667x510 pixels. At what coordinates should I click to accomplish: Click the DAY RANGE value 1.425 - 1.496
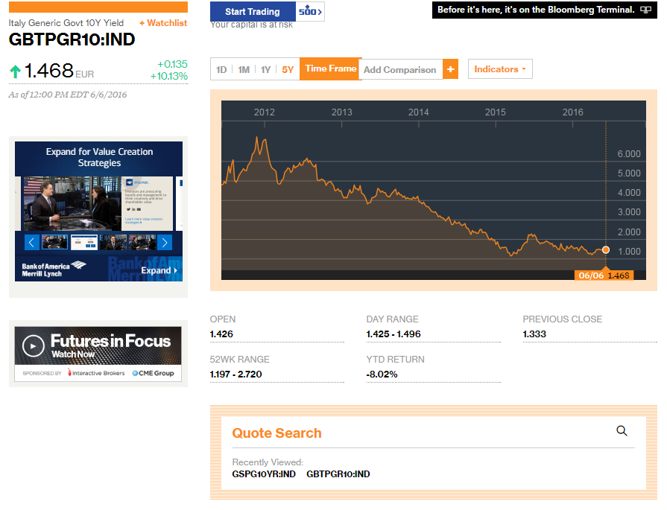pyautogui.click(x=393, y=334)
